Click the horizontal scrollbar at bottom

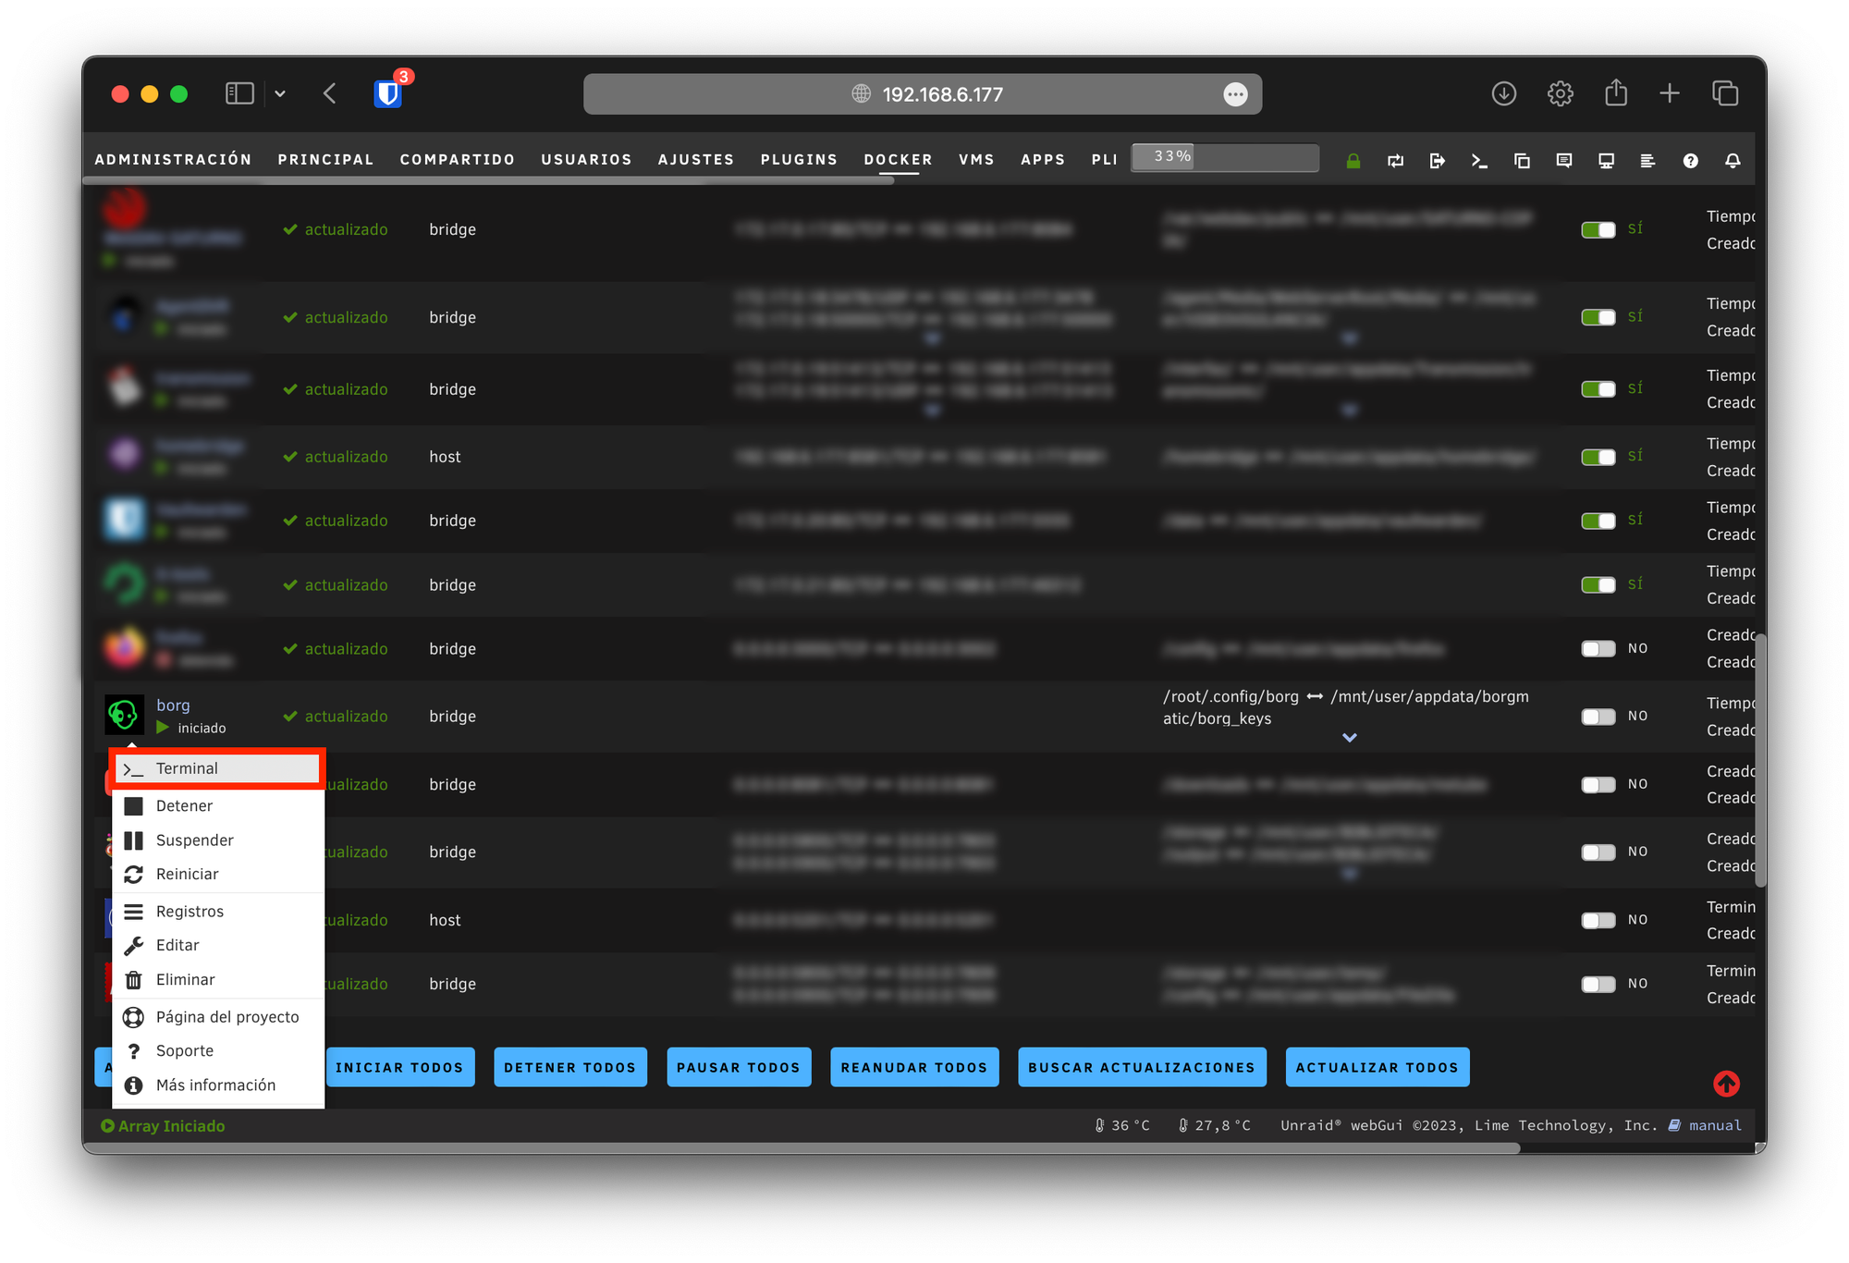click(x=802, y=1147)
